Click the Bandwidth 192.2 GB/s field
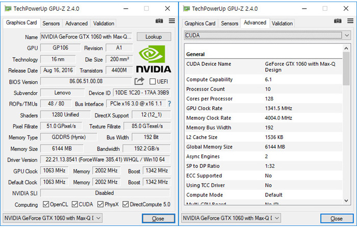The image size is (357, 228). [x=147, y=148]
